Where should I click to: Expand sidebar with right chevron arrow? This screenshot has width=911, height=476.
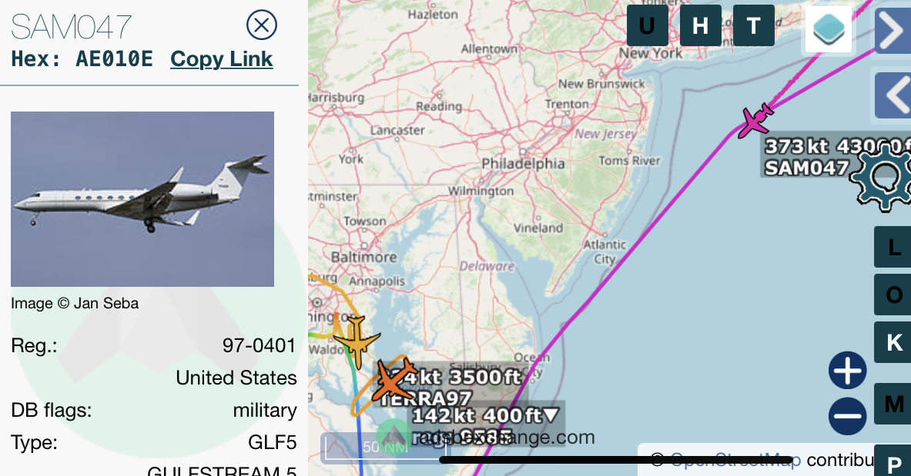coord(893,31)
